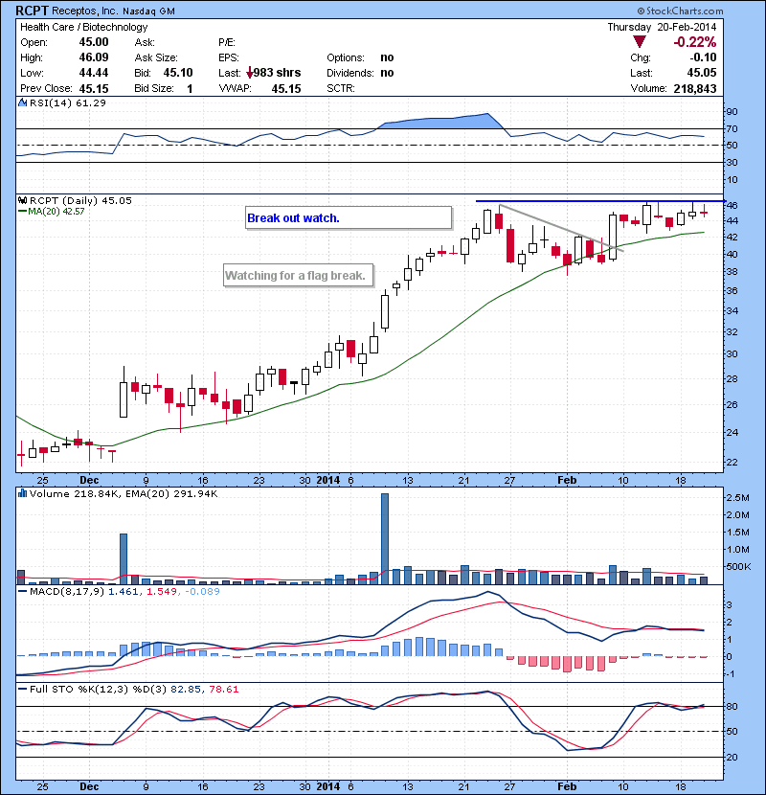
Task: Click the blue overbought RSI shaded area
Action: 440,123
